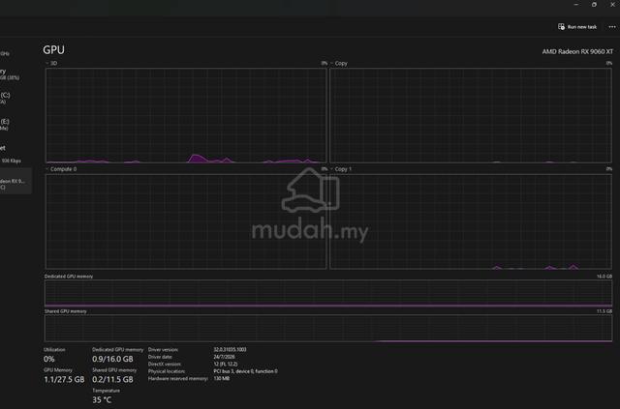The height and width of the screenshot is (409, 620).
Task: Click the Compute 0 usage graph
Action: click(x=186, y=221)
